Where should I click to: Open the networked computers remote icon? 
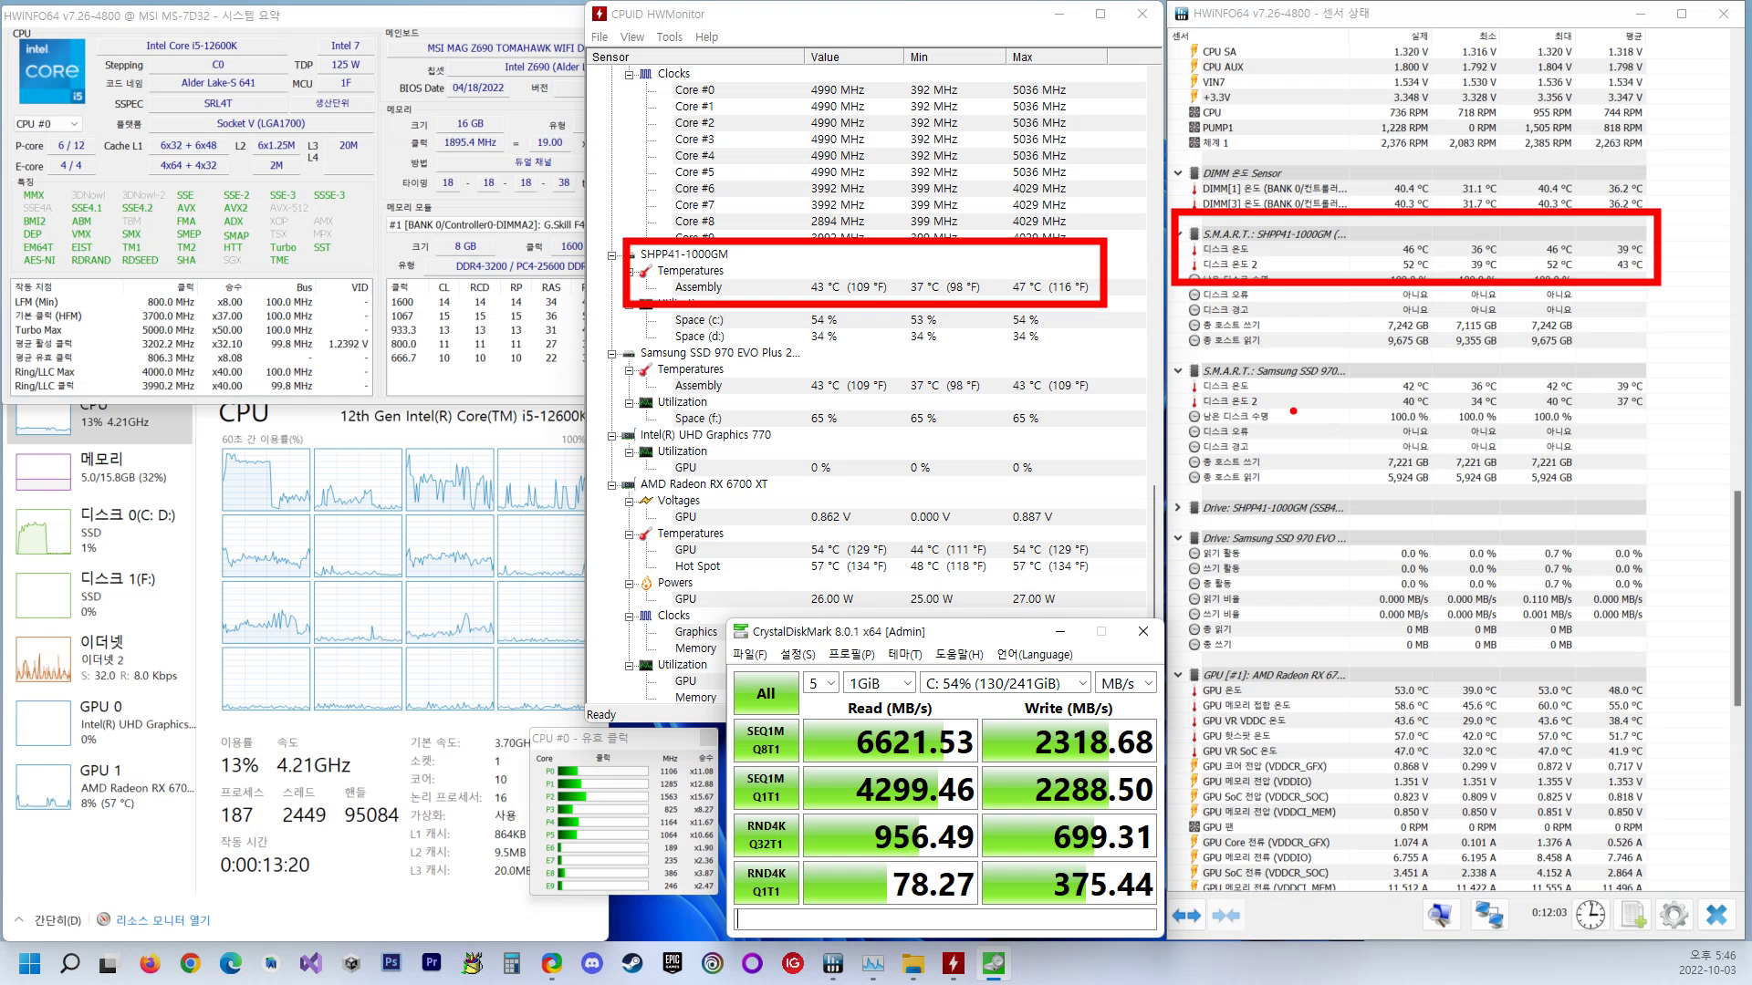1489,915
